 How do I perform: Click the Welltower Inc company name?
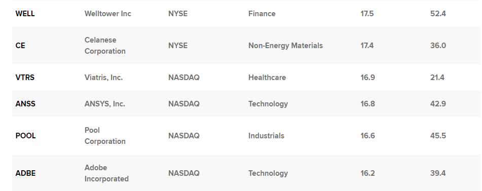[107, 14]
